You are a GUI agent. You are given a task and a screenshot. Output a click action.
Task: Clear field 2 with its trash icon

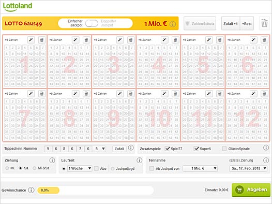(86, 40)
